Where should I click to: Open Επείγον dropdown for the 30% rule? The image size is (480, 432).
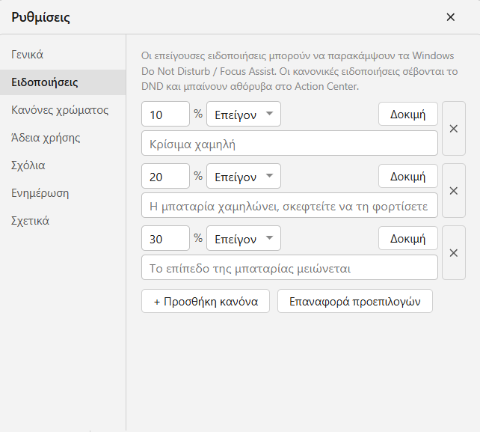pos(244,238)
